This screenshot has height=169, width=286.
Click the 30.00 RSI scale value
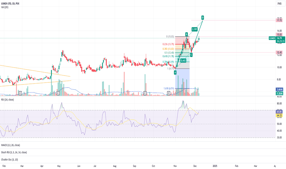click(x=279, y=138)
